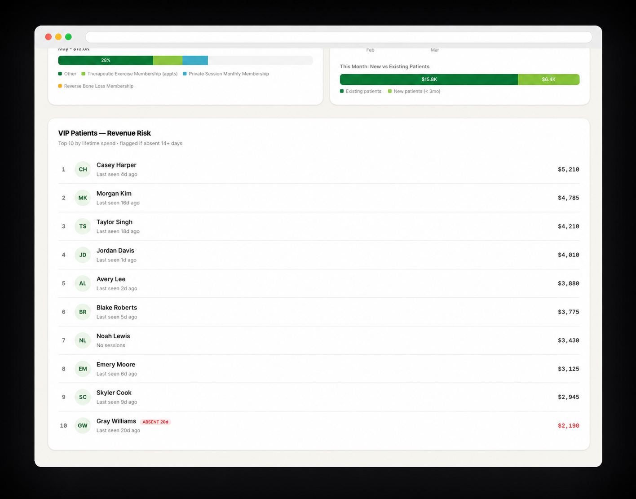This screenshot has height=499, width=636.
Task: Open Taylor Singh's patient name
Action: (x=115, y=222)
